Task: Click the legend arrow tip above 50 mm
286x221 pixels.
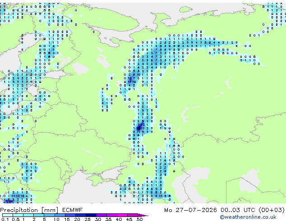Action: coord(143,215)
